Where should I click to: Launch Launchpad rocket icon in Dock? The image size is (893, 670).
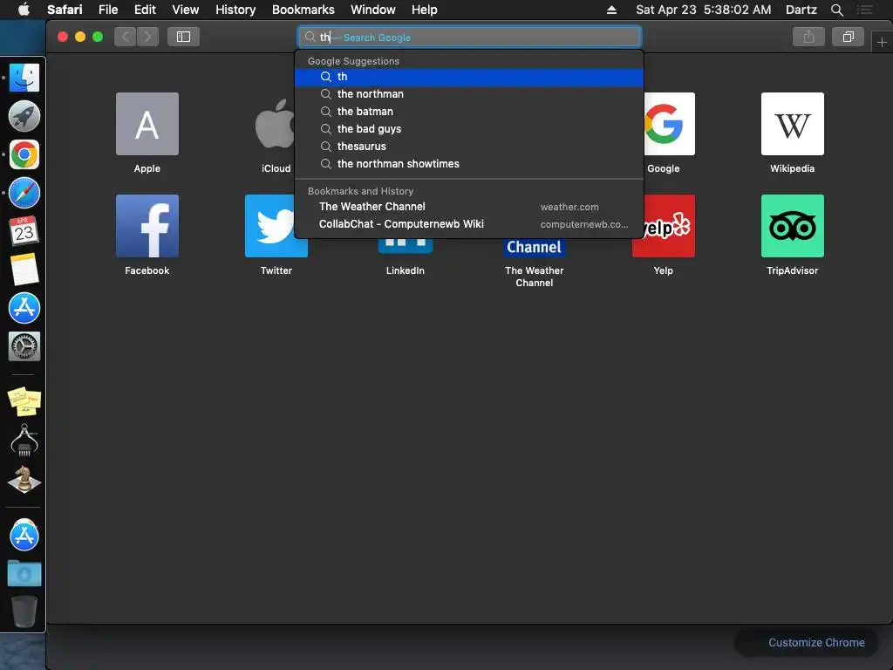coord(24,116)
